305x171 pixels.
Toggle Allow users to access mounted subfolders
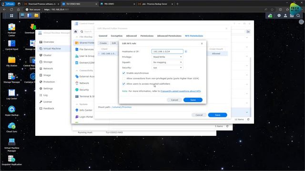tap(124, 84)
